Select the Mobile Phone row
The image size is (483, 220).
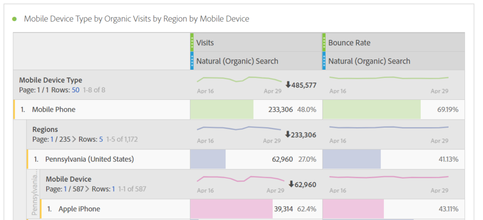54,109
